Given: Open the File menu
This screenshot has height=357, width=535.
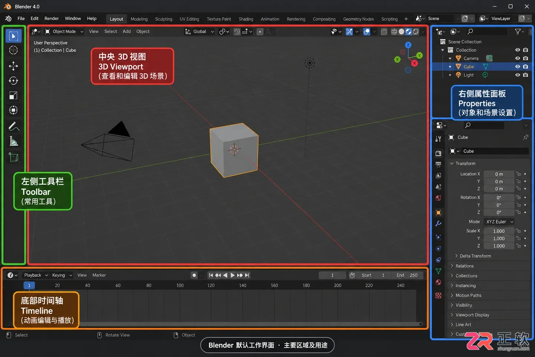Looking at the screenshot, I should 21,19.
